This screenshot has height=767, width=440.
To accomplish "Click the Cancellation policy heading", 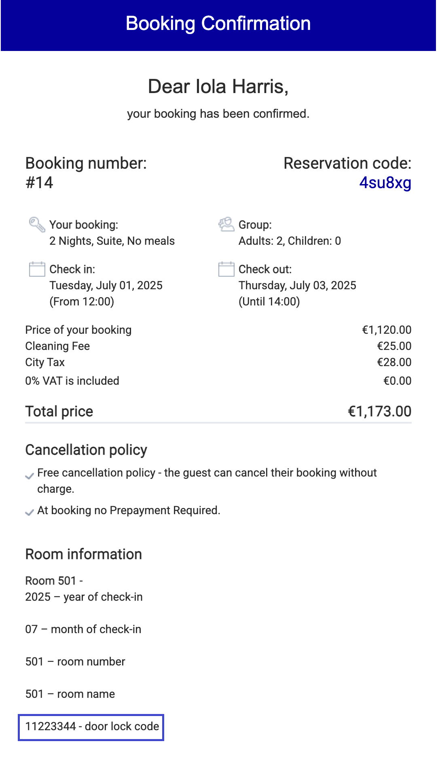I will pyautogui.click(x=86, y=450).
